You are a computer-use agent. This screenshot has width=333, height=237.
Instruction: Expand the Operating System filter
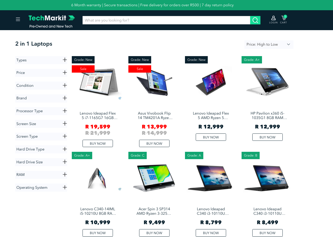(x=41, y=187)
